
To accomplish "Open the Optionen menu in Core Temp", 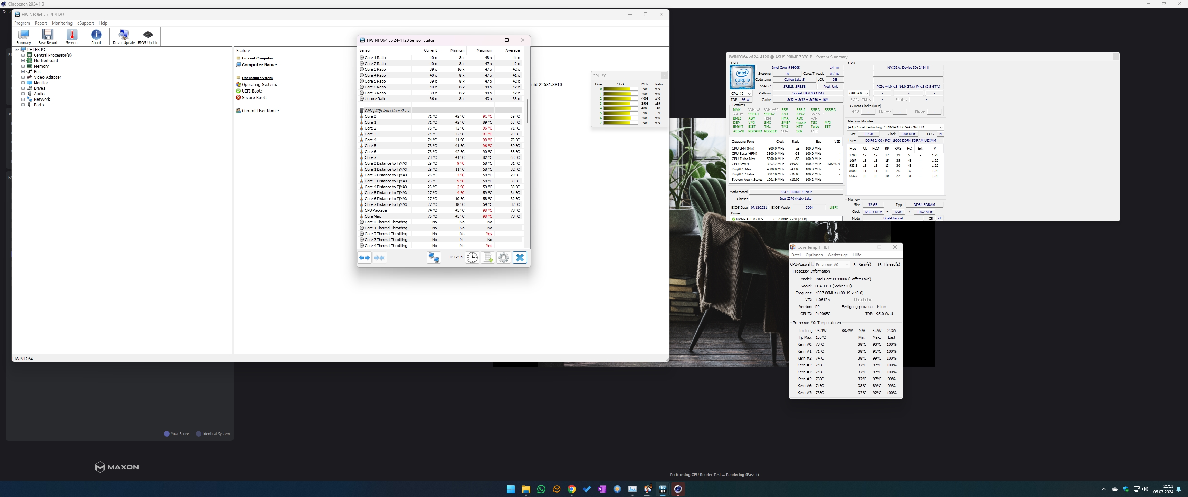I will click(x=814, y=255).
